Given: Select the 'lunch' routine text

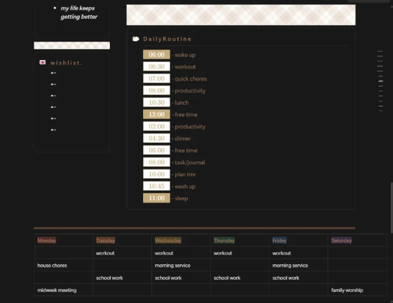Looking at the screenshot, I should click(x=182, y=102).
